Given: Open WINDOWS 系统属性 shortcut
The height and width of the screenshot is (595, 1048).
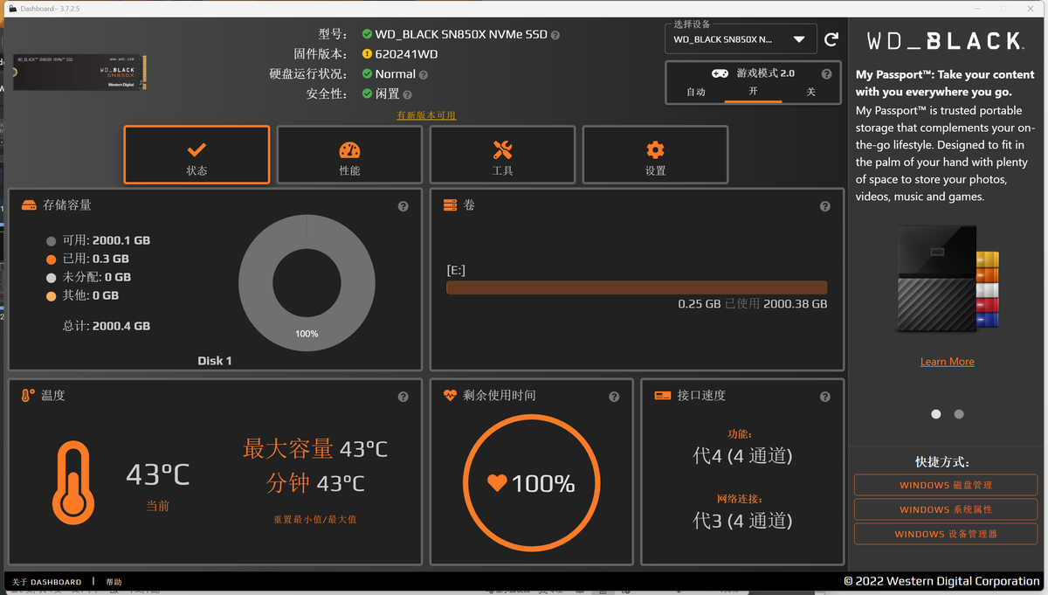Looking at the screenshot, I should (946, 509).
